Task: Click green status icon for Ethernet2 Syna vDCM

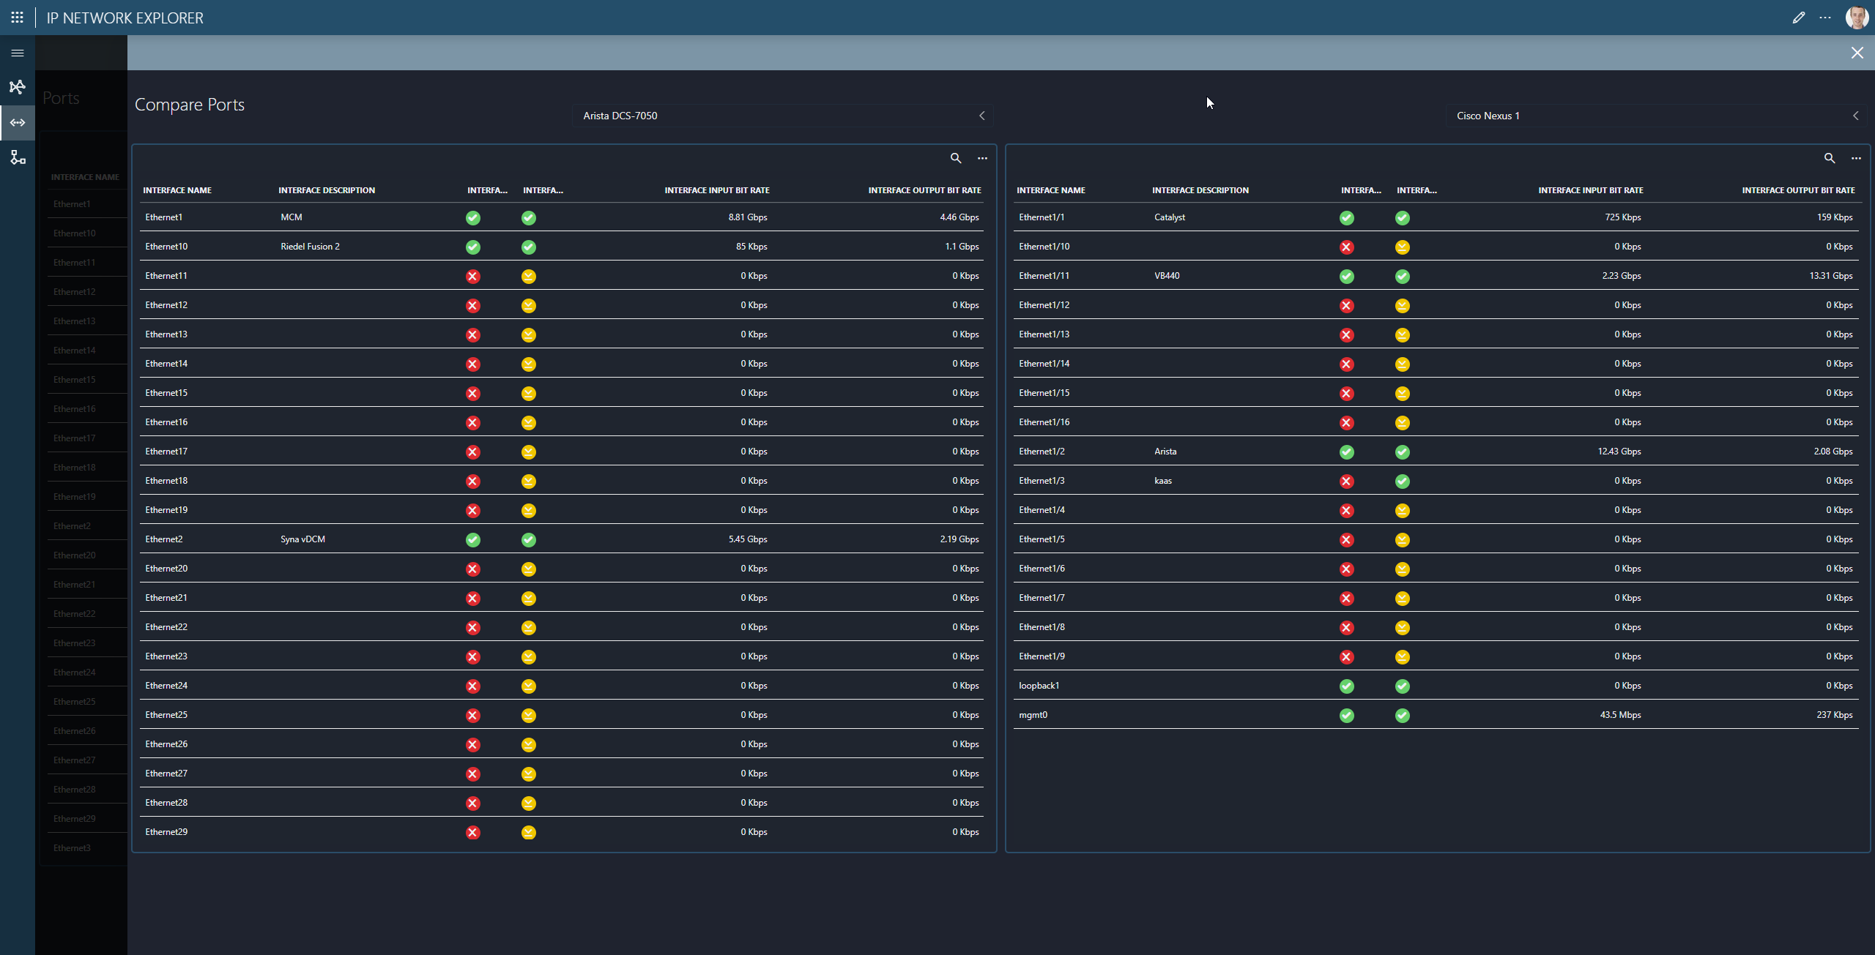Action: 473,540
